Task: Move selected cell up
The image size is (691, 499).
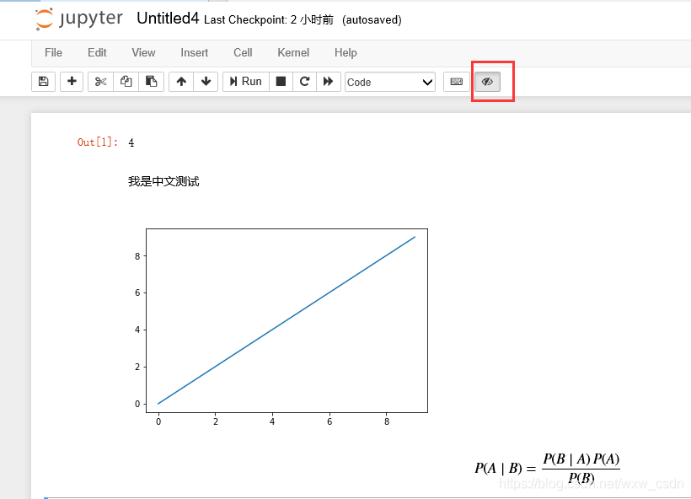Action: coord(180,81)
